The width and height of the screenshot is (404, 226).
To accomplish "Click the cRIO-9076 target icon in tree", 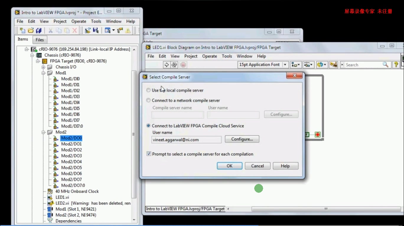I will (x=34, y=49).
